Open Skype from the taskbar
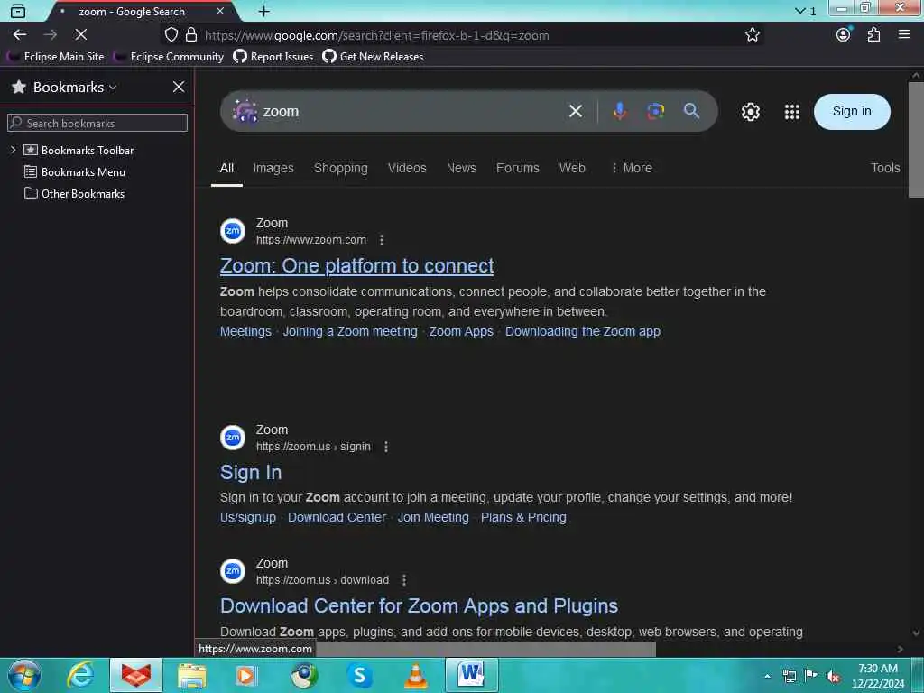 [359, 675]
